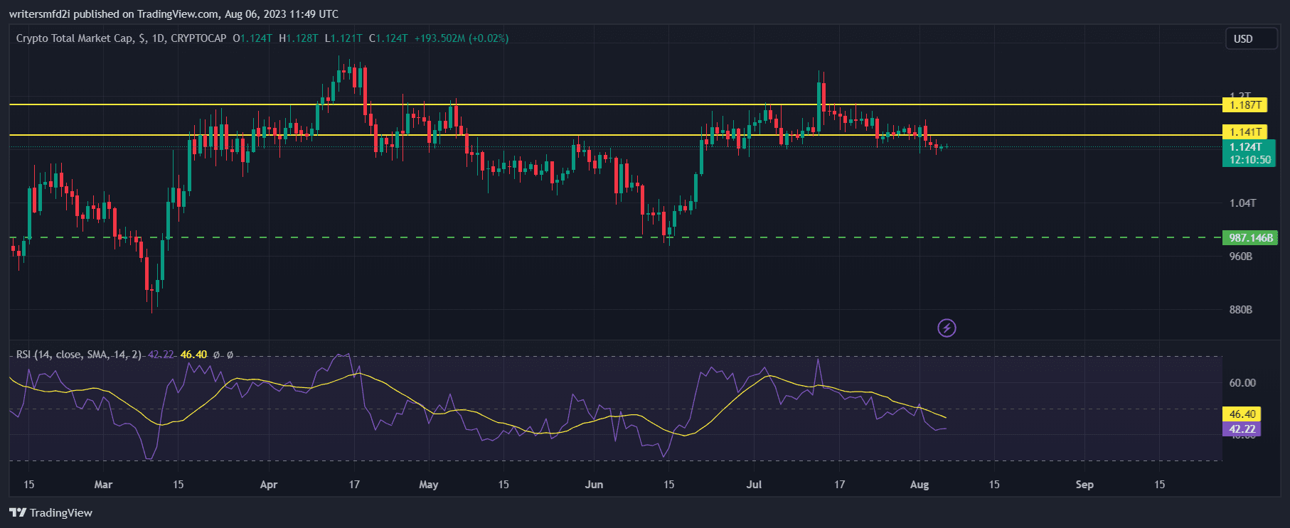Click the 1.187T yellow price label
The image size is (1290, 528).
point(1245,105)
